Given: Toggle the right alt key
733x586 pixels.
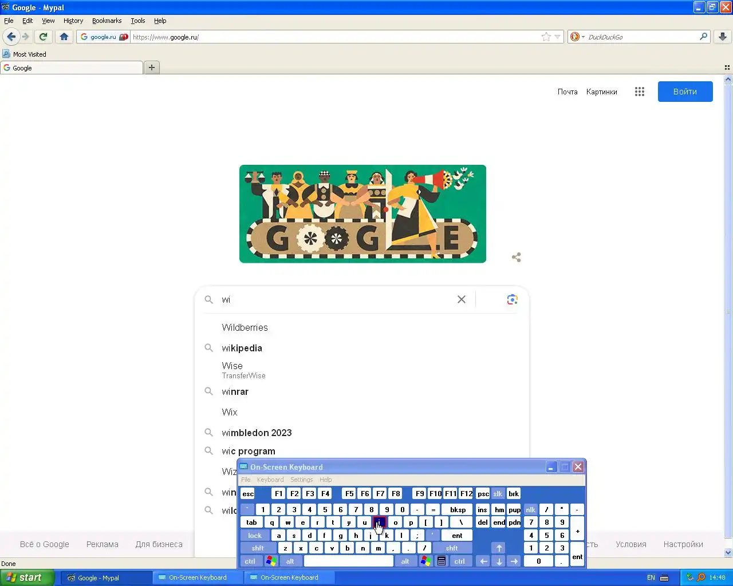Looking at the screenshot, I should coord(405,561).
